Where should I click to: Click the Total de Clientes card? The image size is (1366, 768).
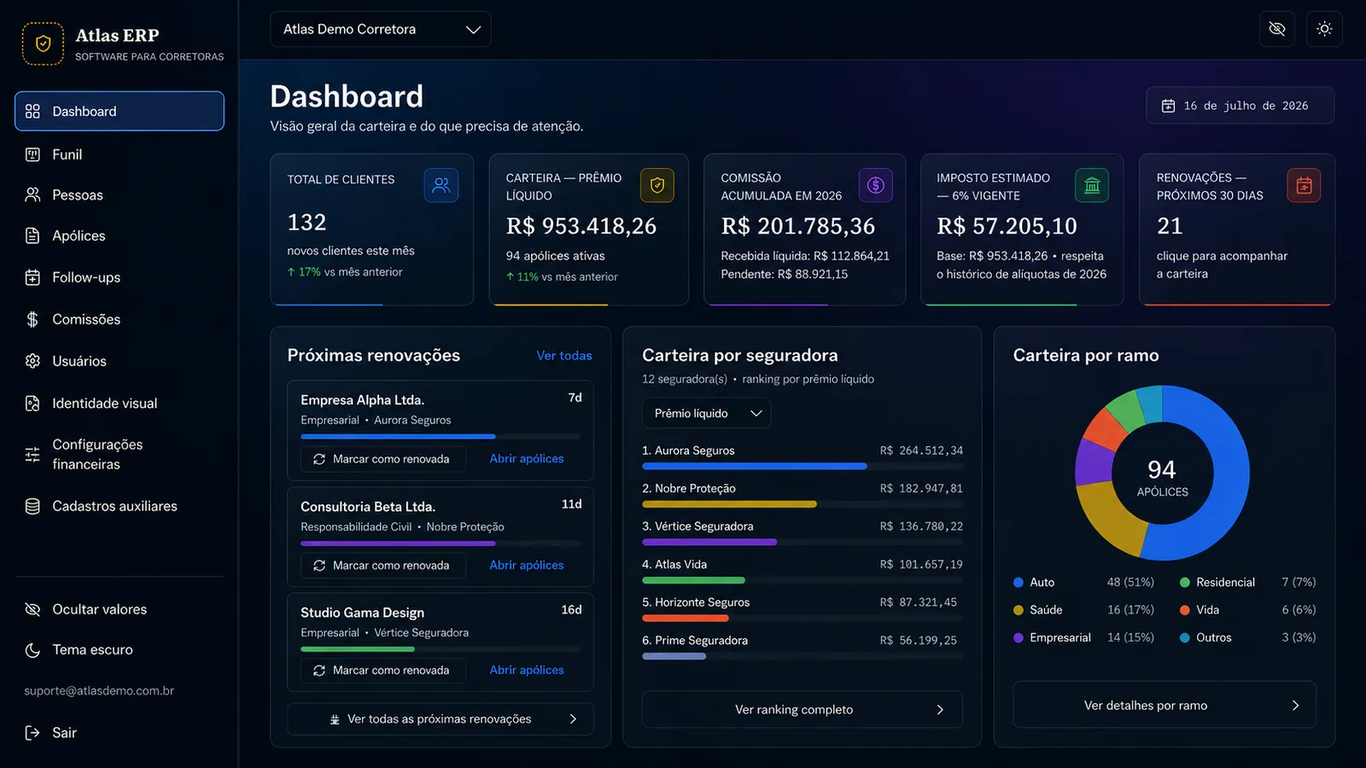tap(372, 230)
